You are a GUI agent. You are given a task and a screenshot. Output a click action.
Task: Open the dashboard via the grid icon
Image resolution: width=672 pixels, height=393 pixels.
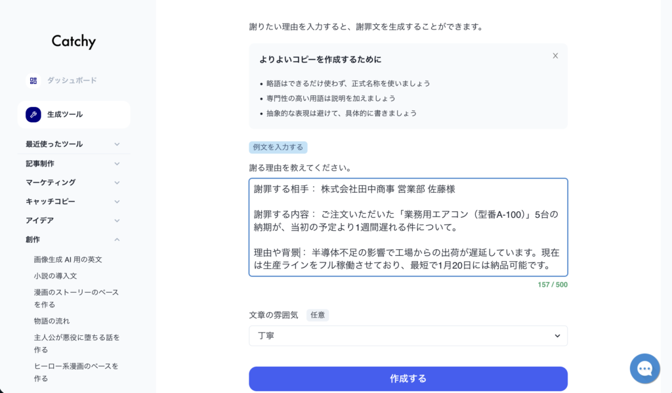33,81
